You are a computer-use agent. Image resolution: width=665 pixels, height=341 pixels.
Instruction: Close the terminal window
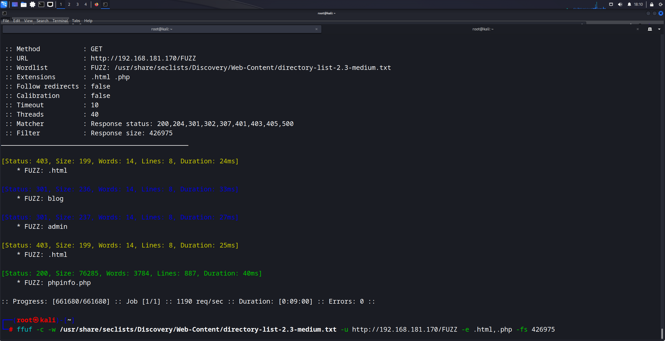click(661, 13)
